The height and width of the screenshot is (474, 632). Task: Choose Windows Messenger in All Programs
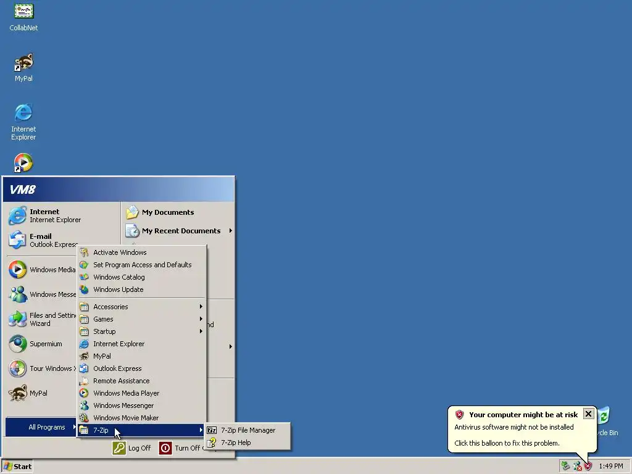pyautogui.click(x=142, y=405)
